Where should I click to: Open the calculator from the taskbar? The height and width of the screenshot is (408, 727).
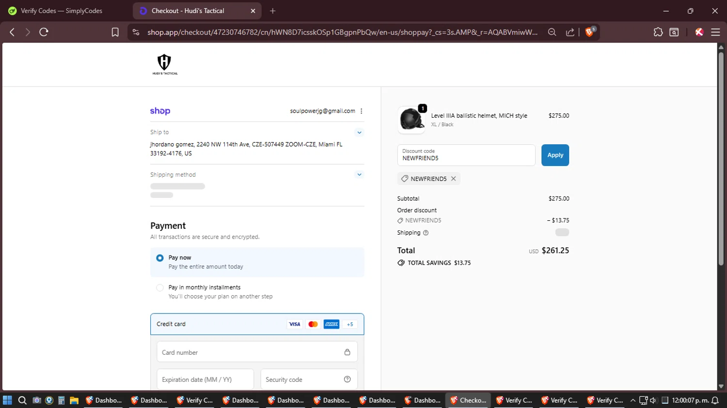coord(62,400)
